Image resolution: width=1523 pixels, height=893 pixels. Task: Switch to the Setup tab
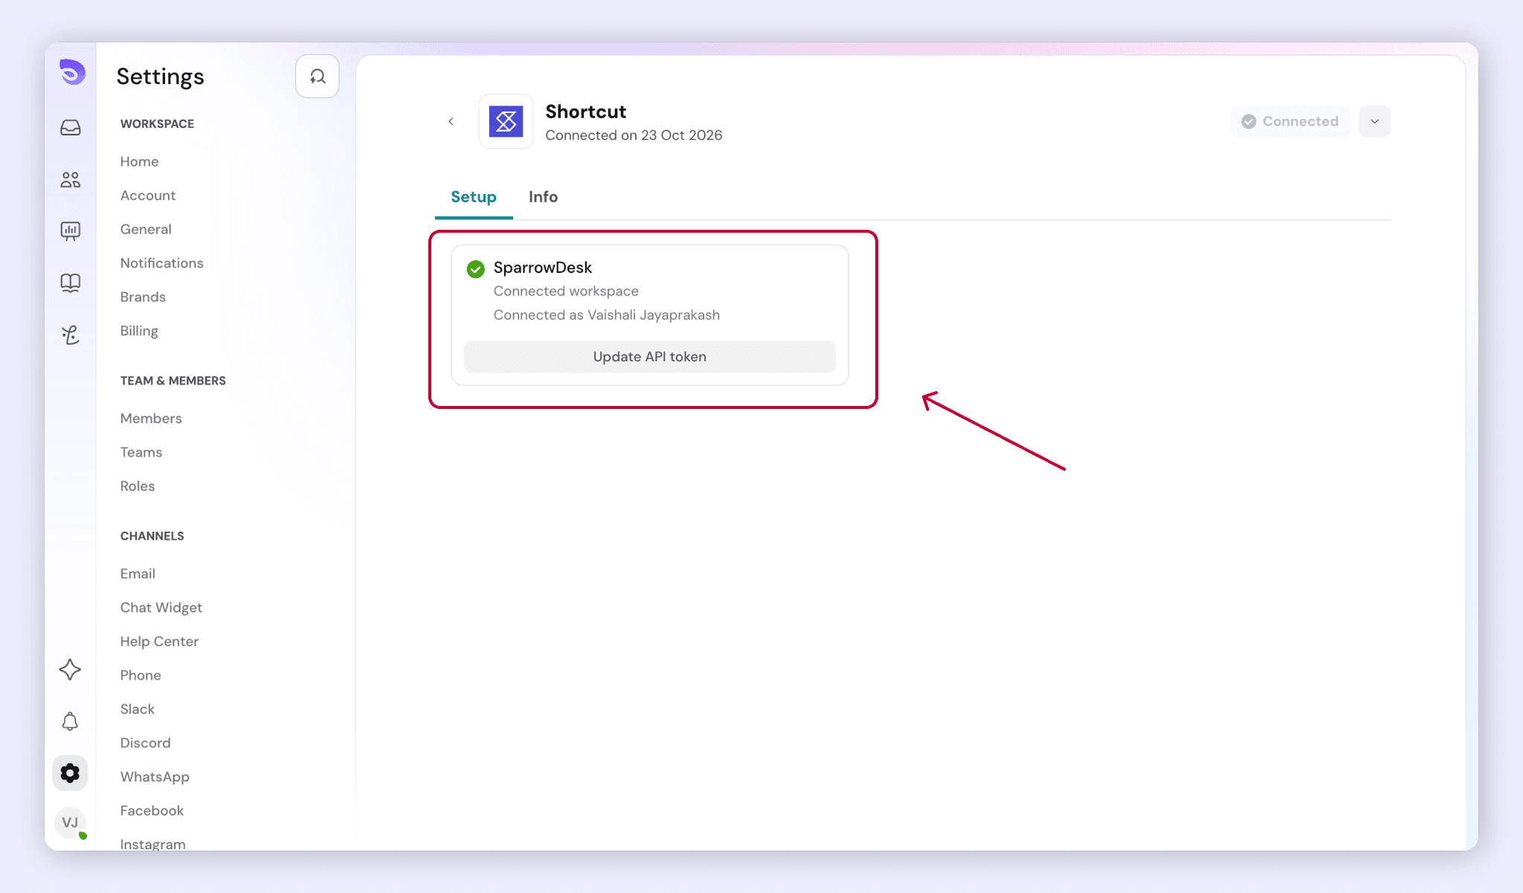pyautogui.click(x=474, y=197)
